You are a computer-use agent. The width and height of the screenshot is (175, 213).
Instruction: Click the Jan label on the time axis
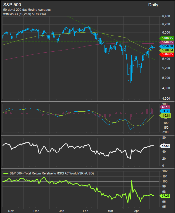coord(62,211)
